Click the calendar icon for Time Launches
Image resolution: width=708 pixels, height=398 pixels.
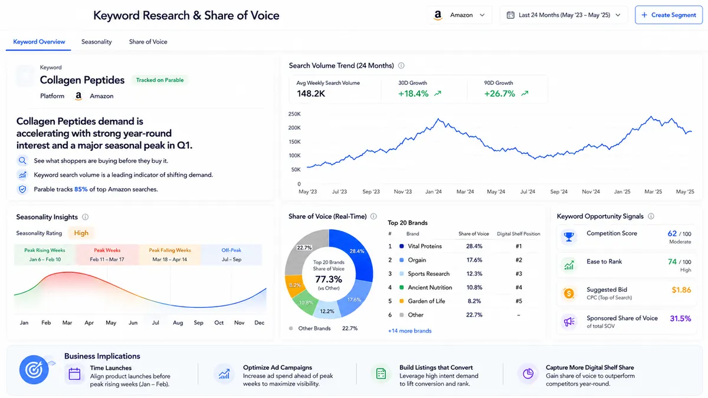pos(74,374)
